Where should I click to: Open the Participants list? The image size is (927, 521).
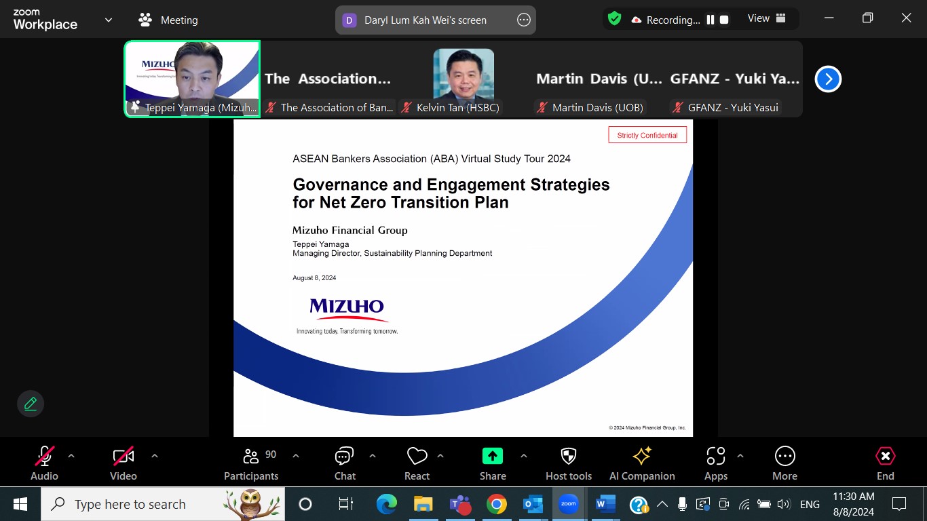(251, 463)
